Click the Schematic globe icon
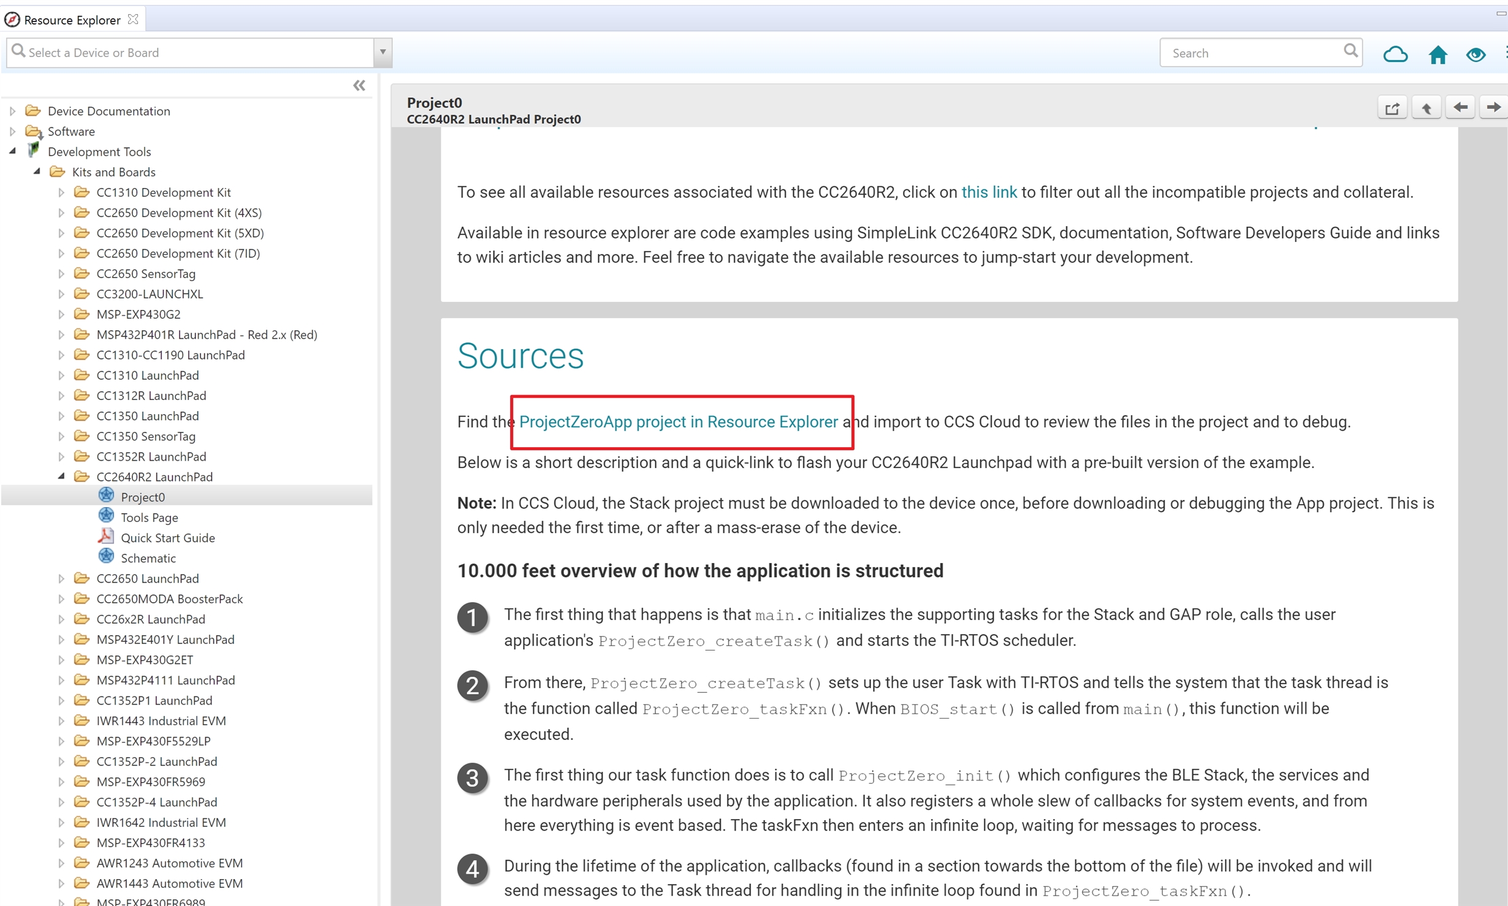 point(106,556)
